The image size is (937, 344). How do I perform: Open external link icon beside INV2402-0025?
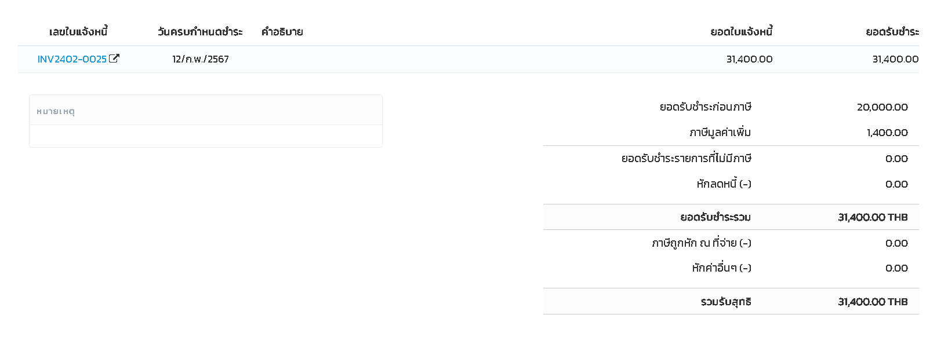coord(114,58)
